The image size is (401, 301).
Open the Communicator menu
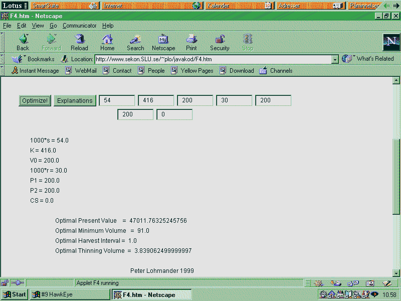(x=80, y=26)
